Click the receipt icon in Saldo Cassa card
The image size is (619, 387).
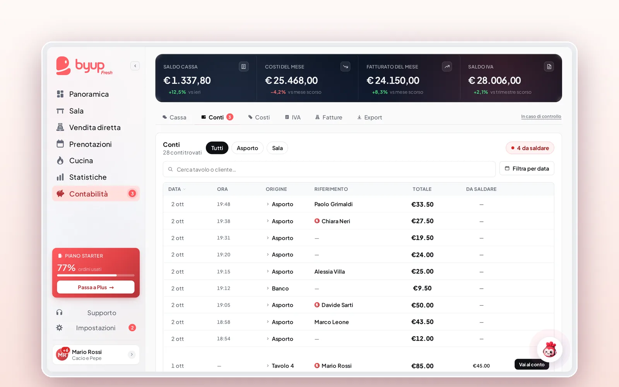point(243,67)
